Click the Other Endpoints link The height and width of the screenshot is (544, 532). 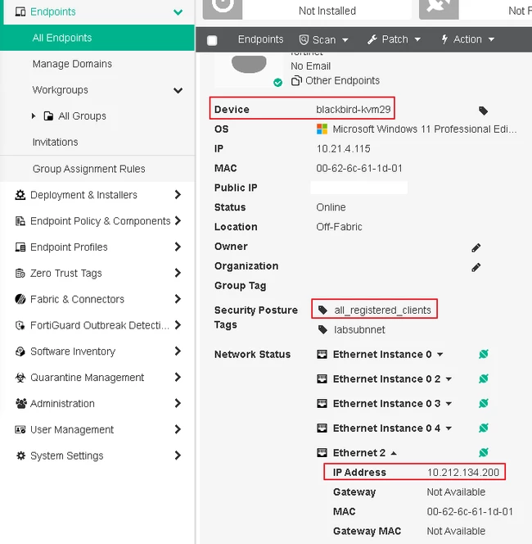[x=342, y=80]
